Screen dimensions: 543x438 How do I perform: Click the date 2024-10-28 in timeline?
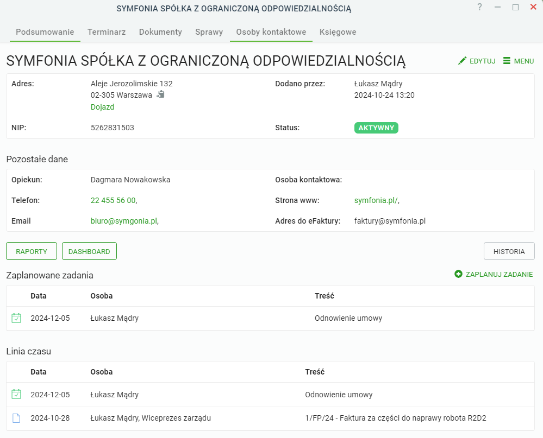coord(50,418)
